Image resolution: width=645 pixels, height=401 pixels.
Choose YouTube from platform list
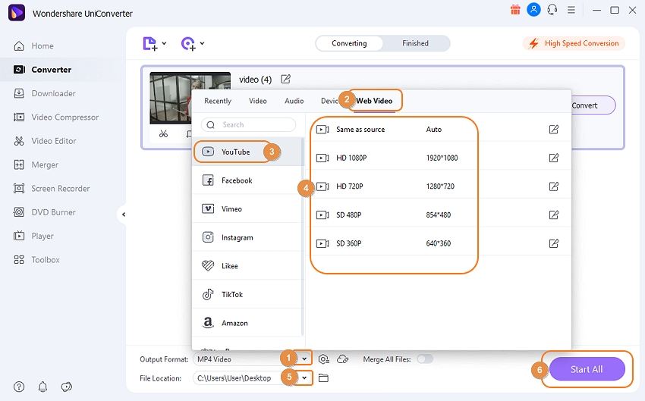247,152
